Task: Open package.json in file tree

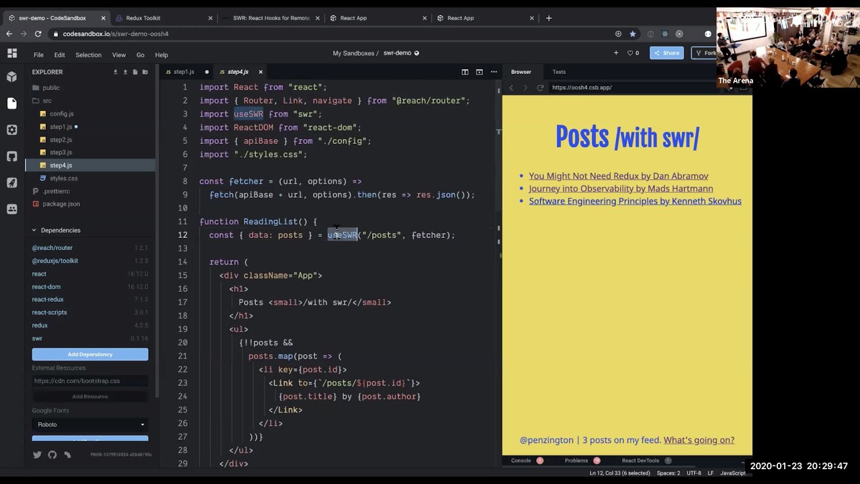Action: tap(61, 204)
